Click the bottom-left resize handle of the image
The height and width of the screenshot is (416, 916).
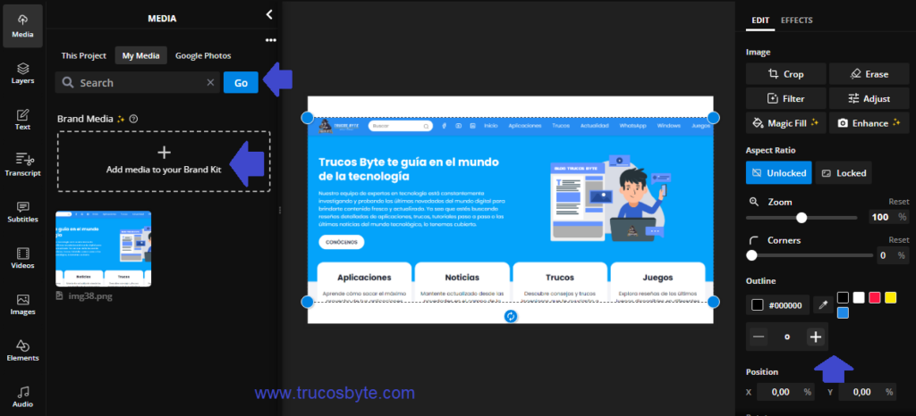pyautogui.click(x=308, y=301)
